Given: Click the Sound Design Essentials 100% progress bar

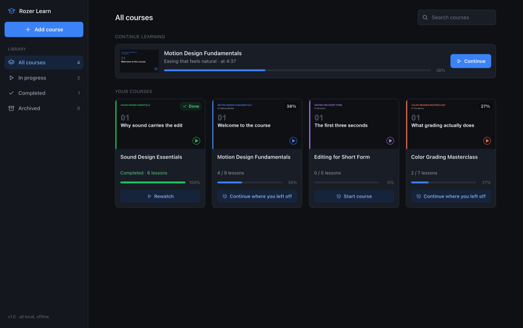Looking at the screenshot, I should [x=153, y=182].
